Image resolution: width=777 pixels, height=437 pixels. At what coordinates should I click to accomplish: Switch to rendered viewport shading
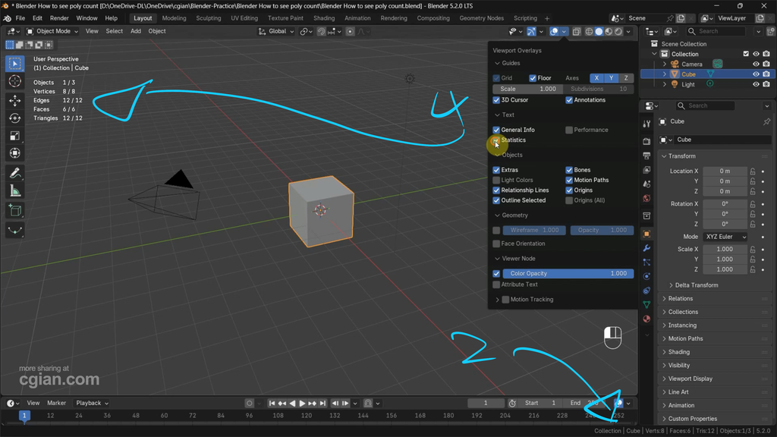tap(618, 31)
